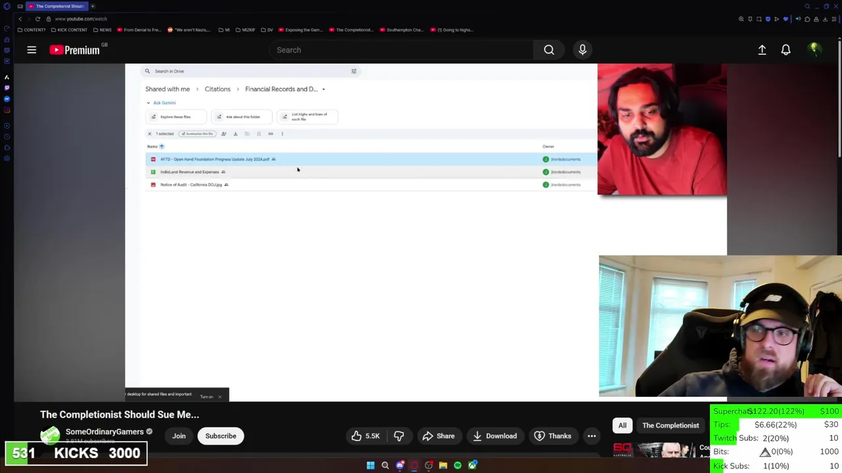The height and width of the screenshot is (473, 842).
Task: Collapse the Ask Gemini section
Action: click(148, 103)
